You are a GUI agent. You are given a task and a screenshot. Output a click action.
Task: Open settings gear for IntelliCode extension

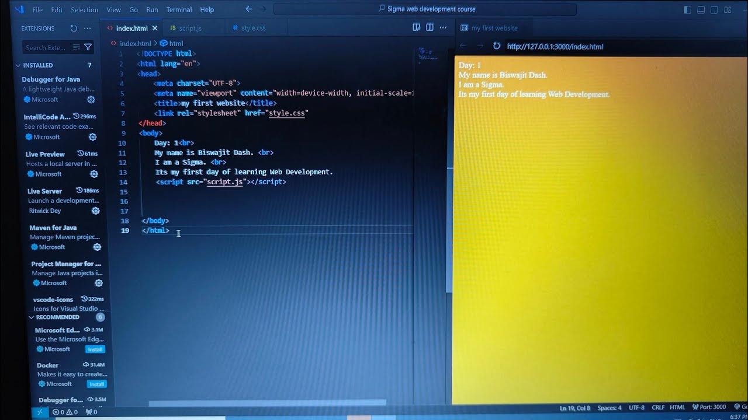[x=92, y=137]
